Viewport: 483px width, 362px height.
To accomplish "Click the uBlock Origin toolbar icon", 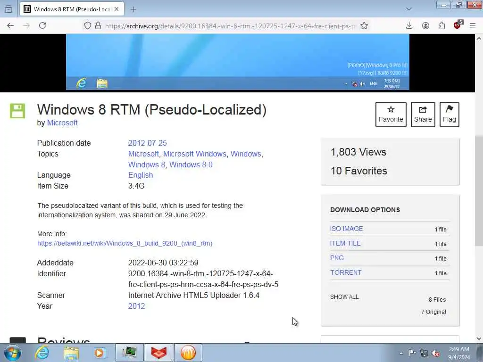I will point(458,25).
